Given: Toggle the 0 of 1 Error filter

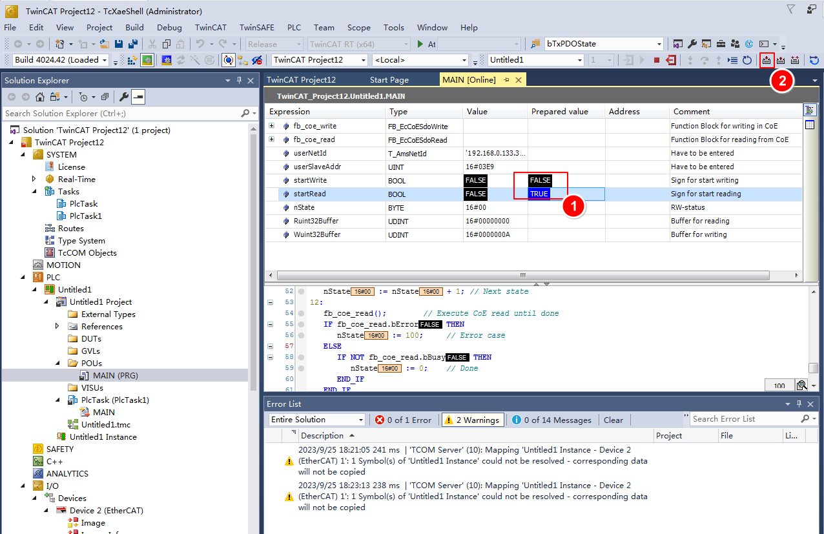Looking at the screenshot, I should click(x=403, y=420).
